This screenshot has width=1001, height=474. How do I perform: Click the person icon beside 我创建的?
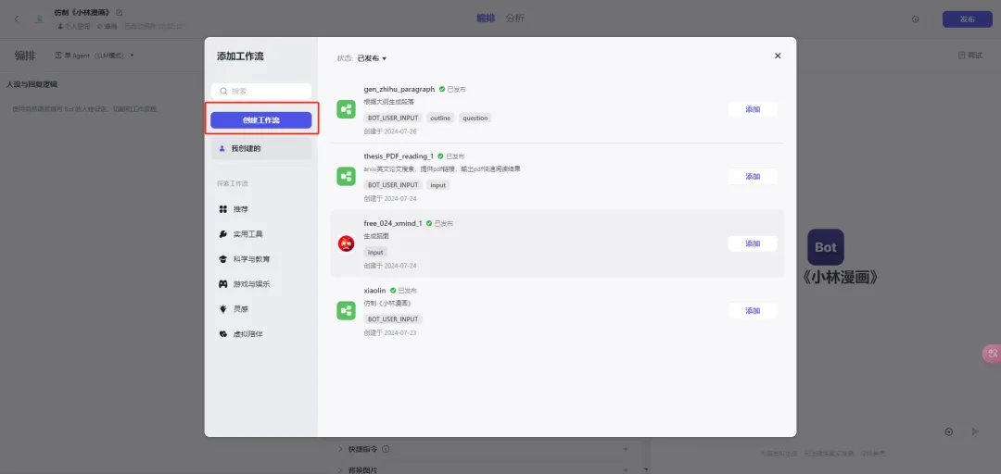tap(222, 148)
